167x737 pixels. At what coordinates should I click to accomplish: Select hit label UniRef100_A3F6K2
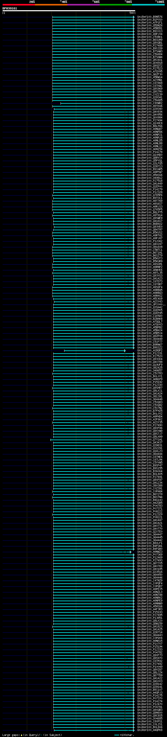tap(150, 419)
